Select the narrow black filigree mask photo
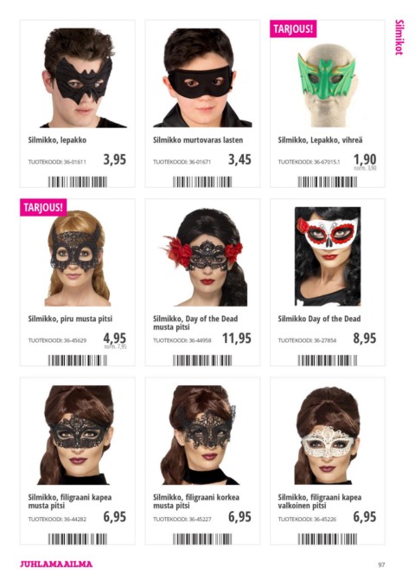The width and height of the screenshot is (415, 588). [x=76, y=435]
